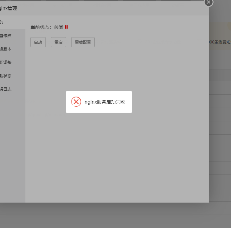231x228 pixels.
Task: Select the 务 sidebar tab at the top
Action: pyautogui.click(x=13, y=22)
